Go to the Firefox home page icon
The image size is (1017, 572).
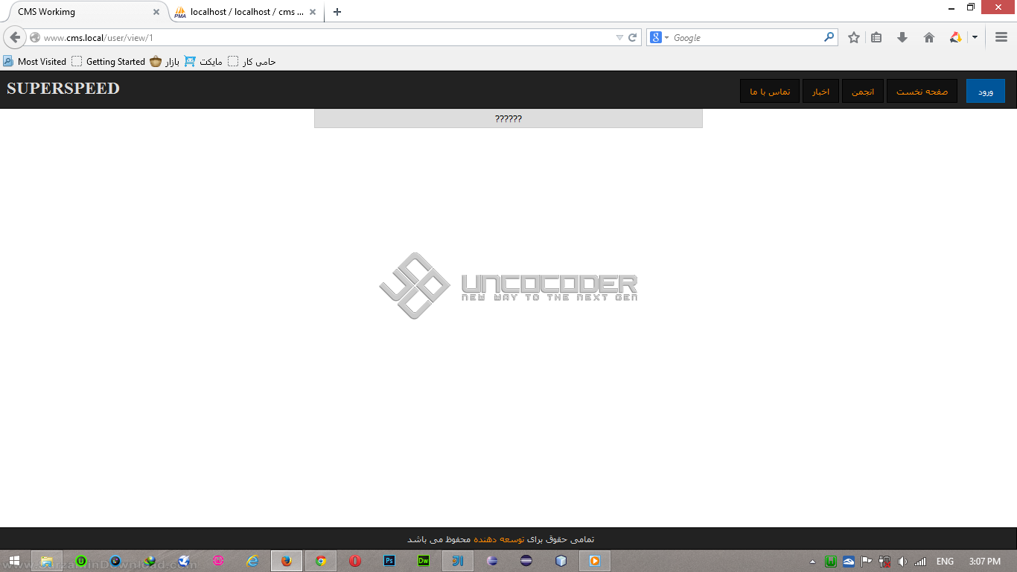coord(929,37)
